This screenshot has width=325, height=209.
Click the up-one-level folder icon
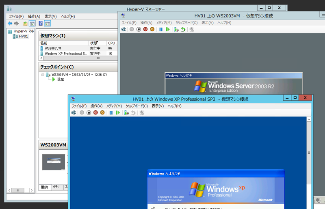coord(25,24)
